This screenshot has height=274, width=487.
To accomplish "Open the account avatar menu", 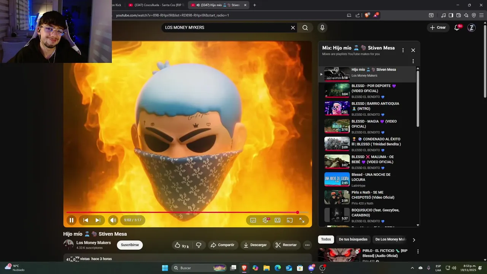I will click(471, 28).
